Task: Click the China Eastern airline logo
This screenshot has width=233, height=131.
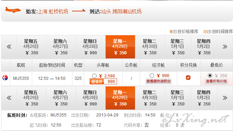Action: (x=5, y=78)
